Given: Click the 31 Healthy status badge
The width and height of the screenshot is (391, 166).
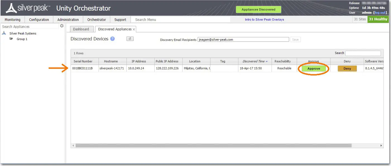Looking at the screenshot, I should 378,19.
